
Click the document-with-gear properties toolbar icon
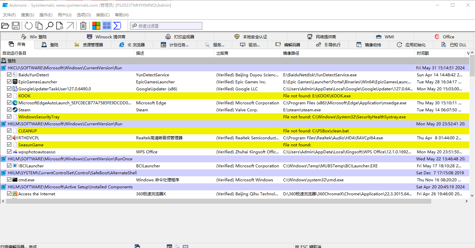[60, 26]
